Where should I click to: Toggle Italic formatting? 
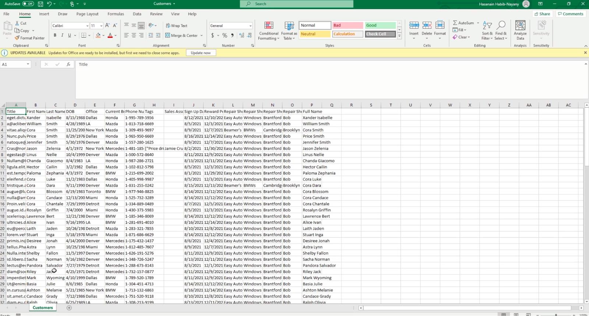click(x=62, y=35)
